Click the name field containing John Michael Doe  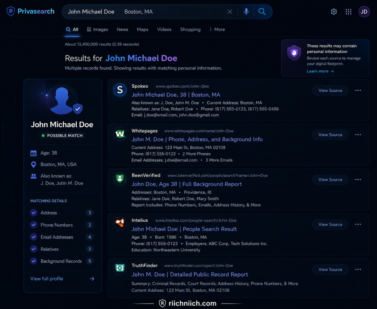[91, 12]
